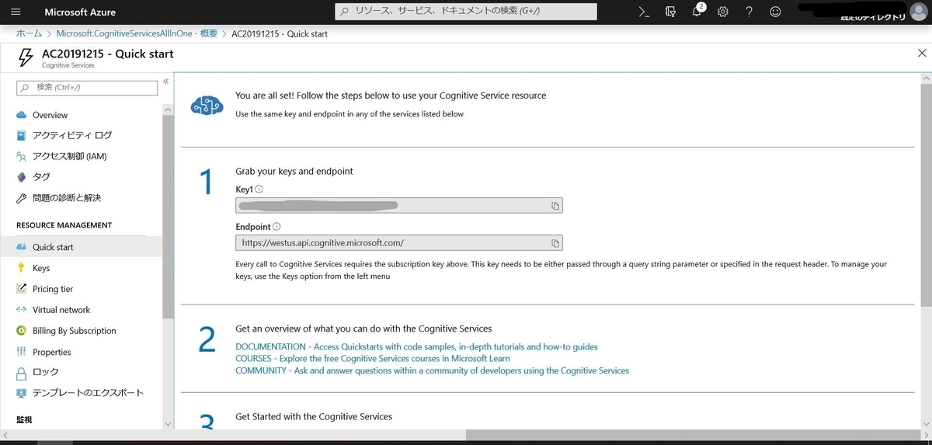Screen dimensions: 932x445
Task: Open the help question mark
Action: click(749, 12)
